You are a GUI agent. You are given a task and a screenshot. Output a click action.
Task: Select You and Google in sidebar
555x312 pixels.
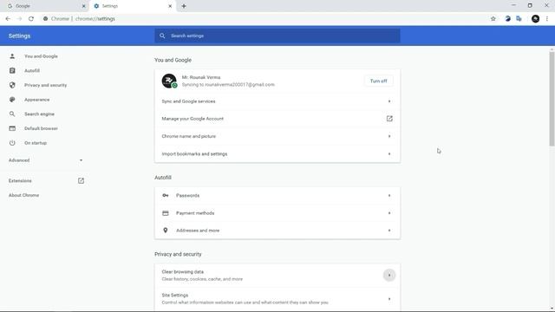(x=41, y=56)
